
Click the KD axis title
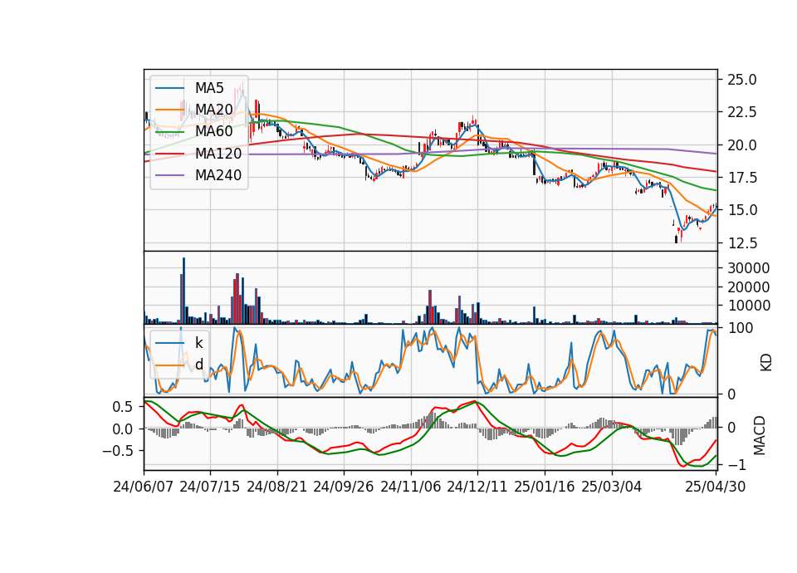click(765, 363)
